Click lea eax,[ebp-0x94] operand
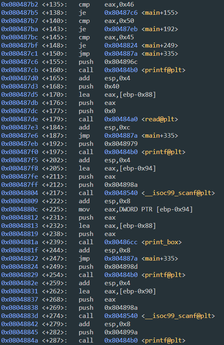The height and width of the screenshot is (345, 224). pos(130,168)
